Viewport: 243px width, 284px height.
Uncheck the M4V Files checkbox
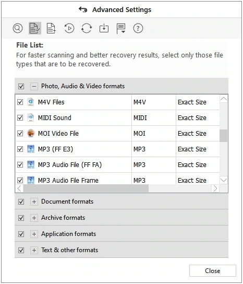coord(20,102)
